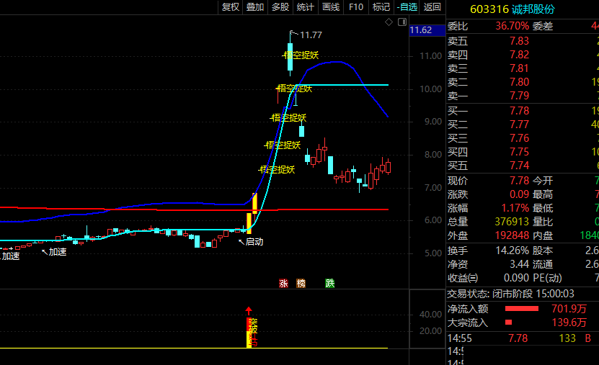Click the 加速 label nearest 启动
The image size is (599, 365).
(x=57, y=252)
